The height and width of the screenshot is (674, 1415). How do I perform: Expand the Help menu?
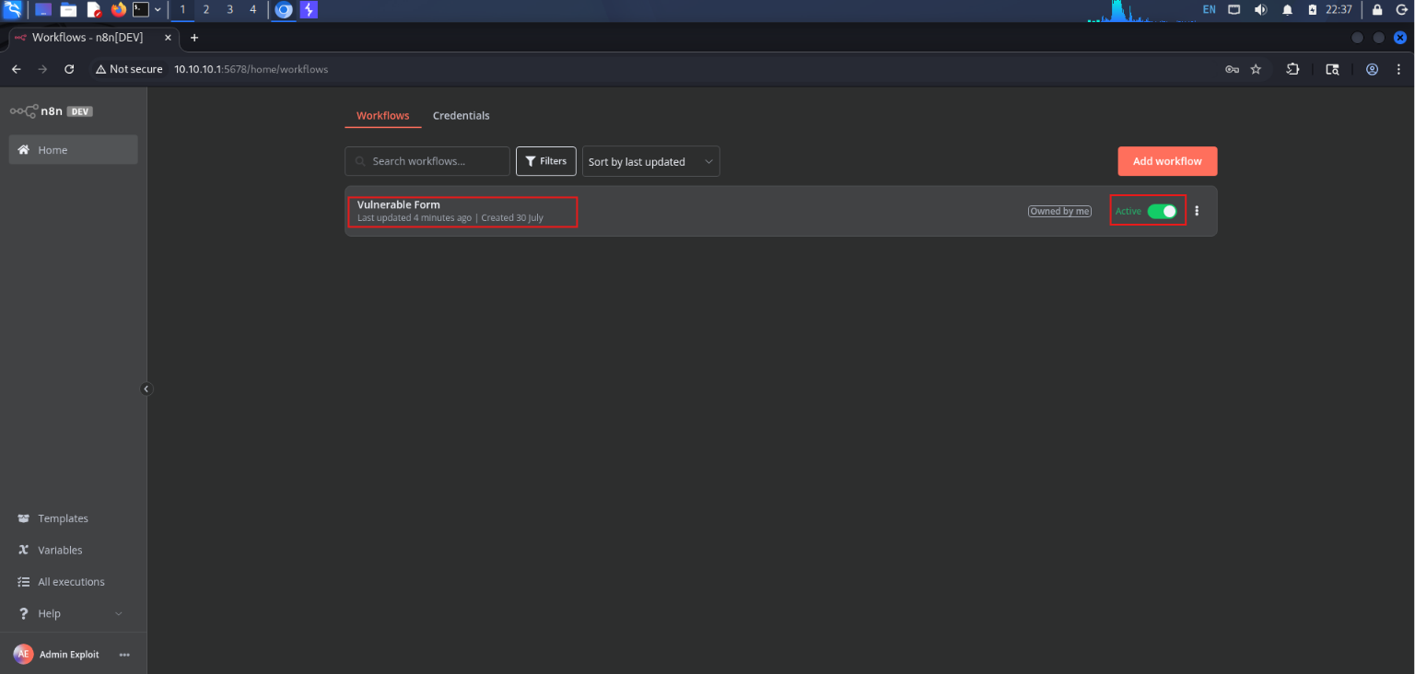click(74, 613)
